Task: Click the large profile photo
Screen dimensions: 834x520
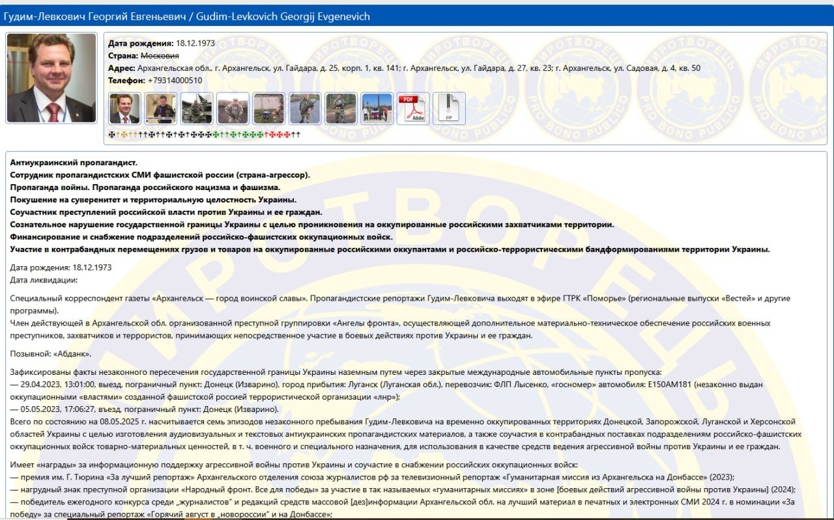Action: coord(51,78)
